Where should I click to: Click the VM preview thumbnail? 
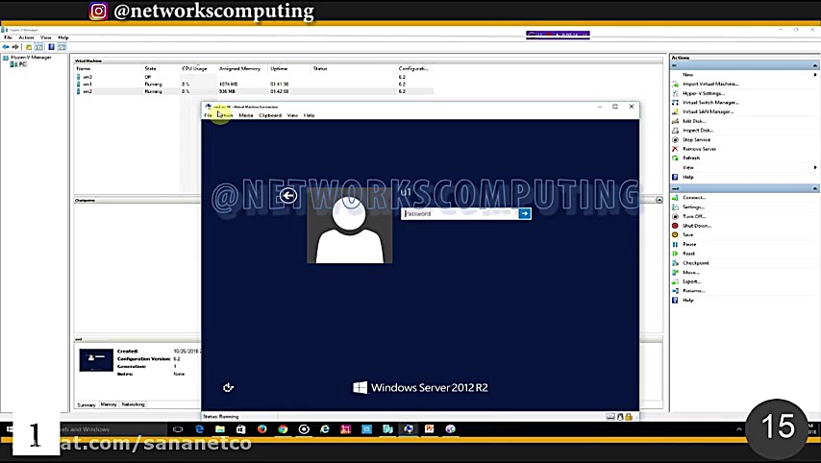pos(96,360)
